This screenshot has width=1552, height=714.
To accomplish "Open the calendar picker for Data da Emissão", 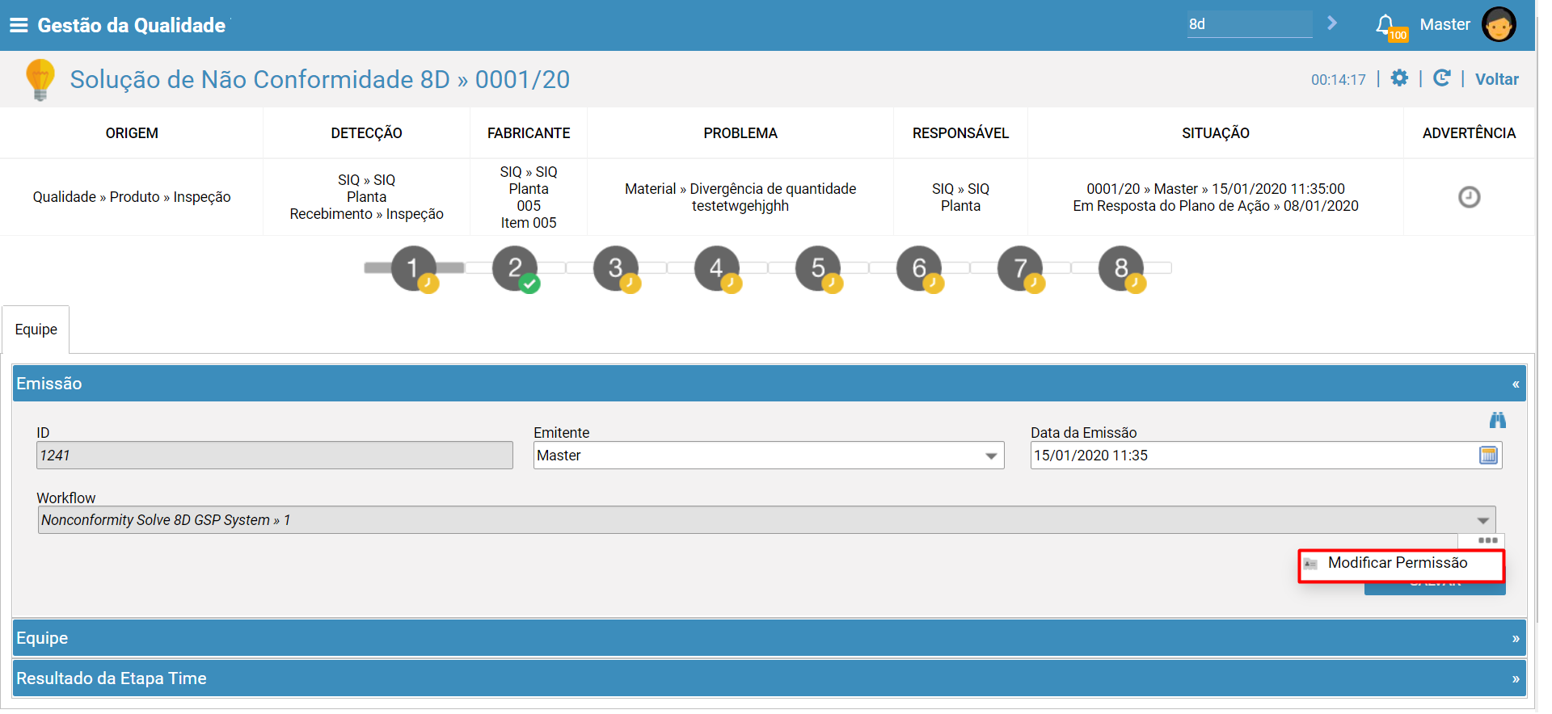I will click(1488, 455).
